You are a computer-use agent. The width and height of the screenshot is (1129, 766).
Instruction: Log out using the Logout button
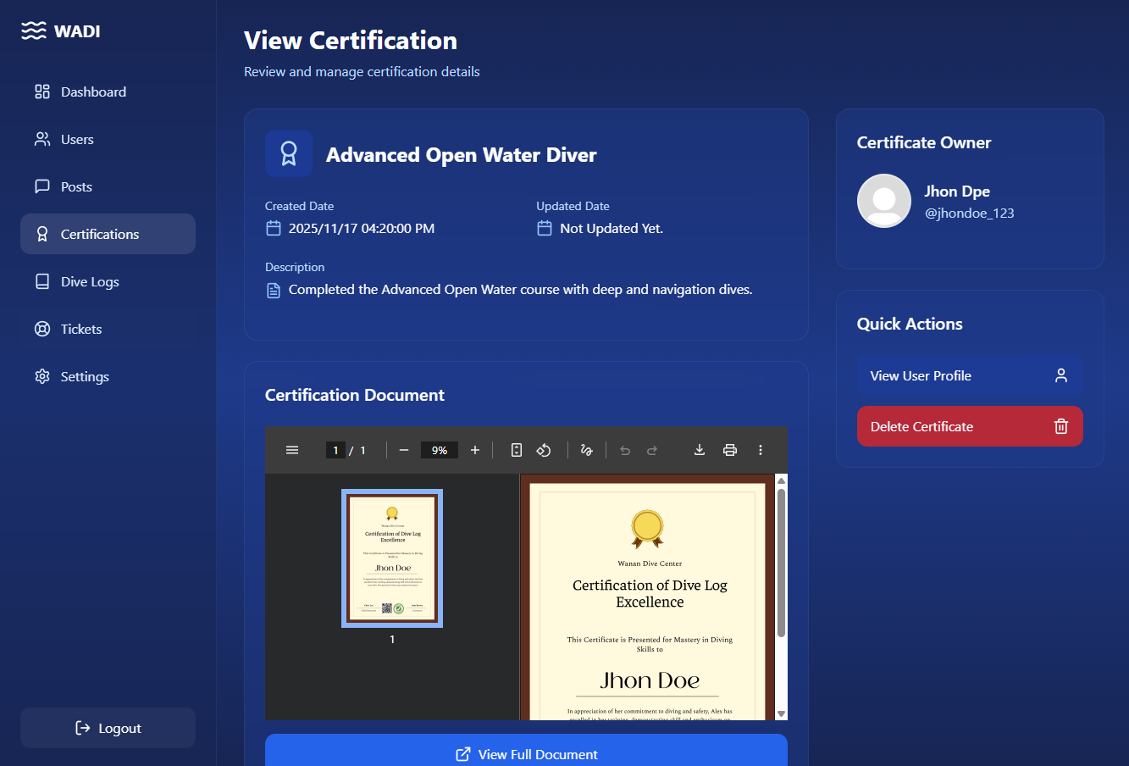pyautogui.click(x=108, y=728)
